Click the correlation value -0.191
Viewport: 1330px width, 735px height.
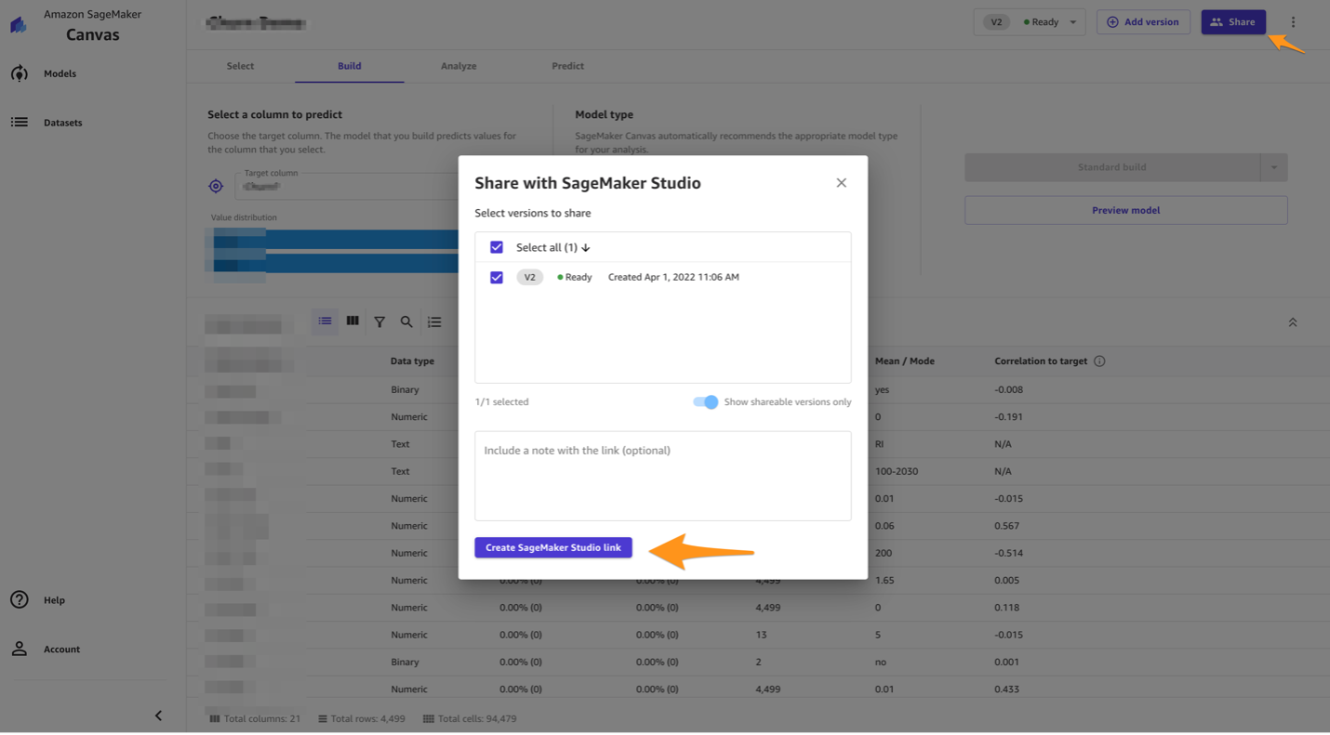point(1008,417)
